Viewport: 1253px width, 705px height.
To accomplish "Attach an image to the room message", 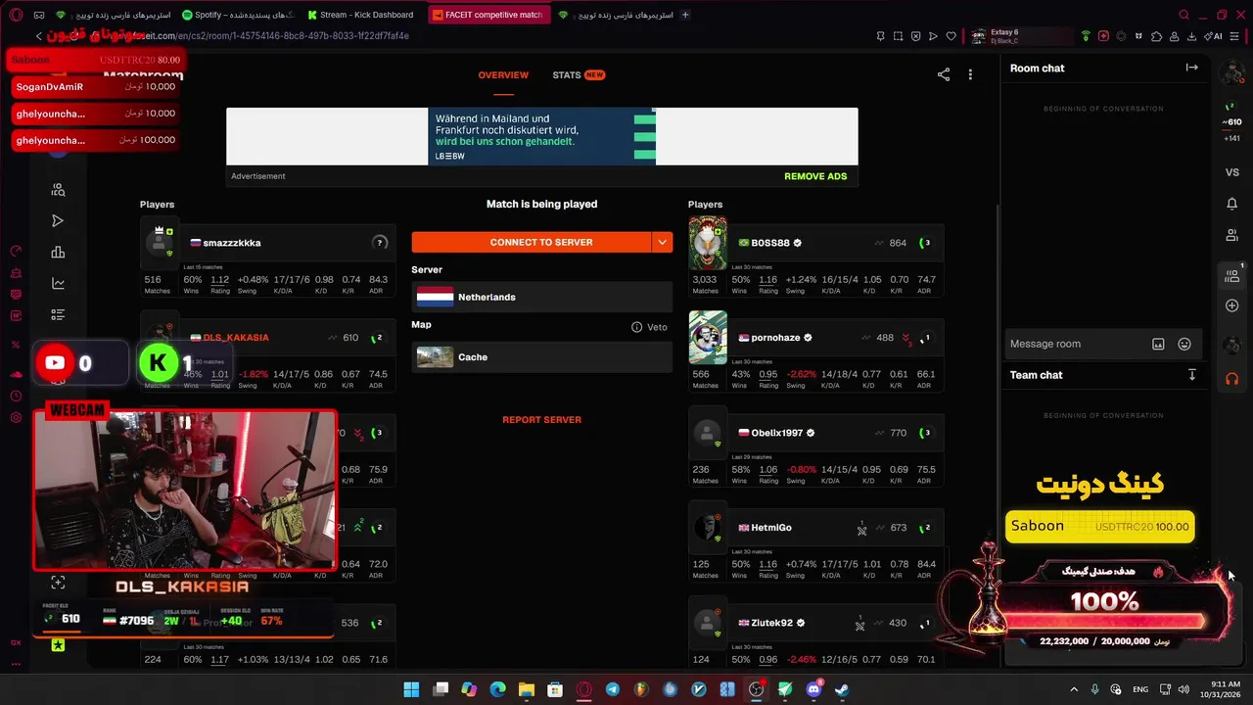I will tap(1158, 344).
